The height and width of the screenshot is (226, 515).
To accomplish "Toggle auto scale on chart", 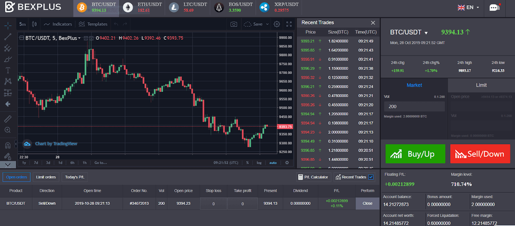I will (273, 163).
